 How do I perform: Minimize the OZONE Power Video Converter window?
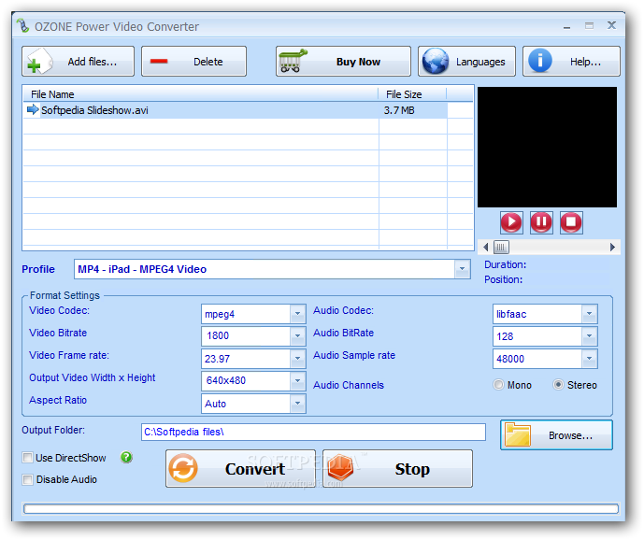pos(566,26)
